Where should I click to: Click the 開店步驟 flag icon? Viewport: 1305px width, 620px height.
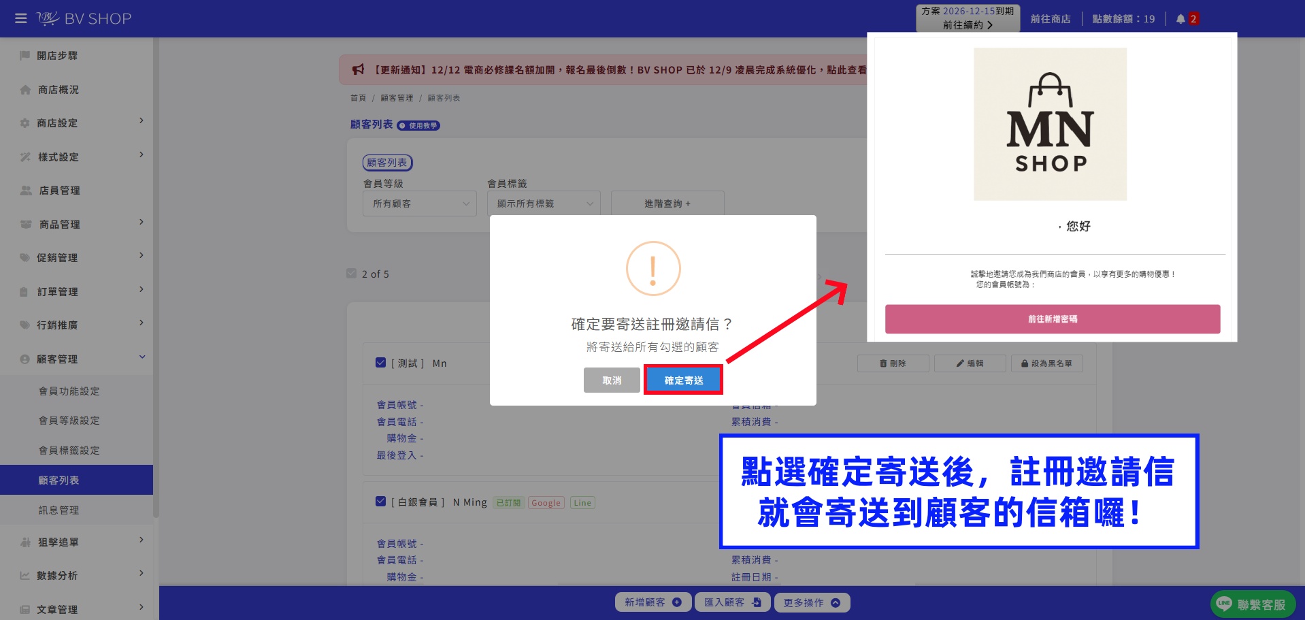pyautogui.click(x=25, y=55)
